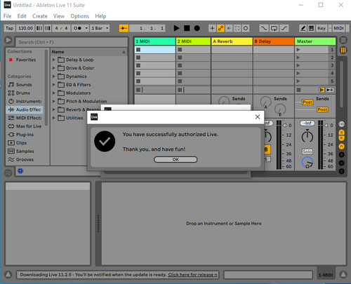351x284 pixels.
Task: Click the Capture MIDI icon
Action: click(237, 28)
